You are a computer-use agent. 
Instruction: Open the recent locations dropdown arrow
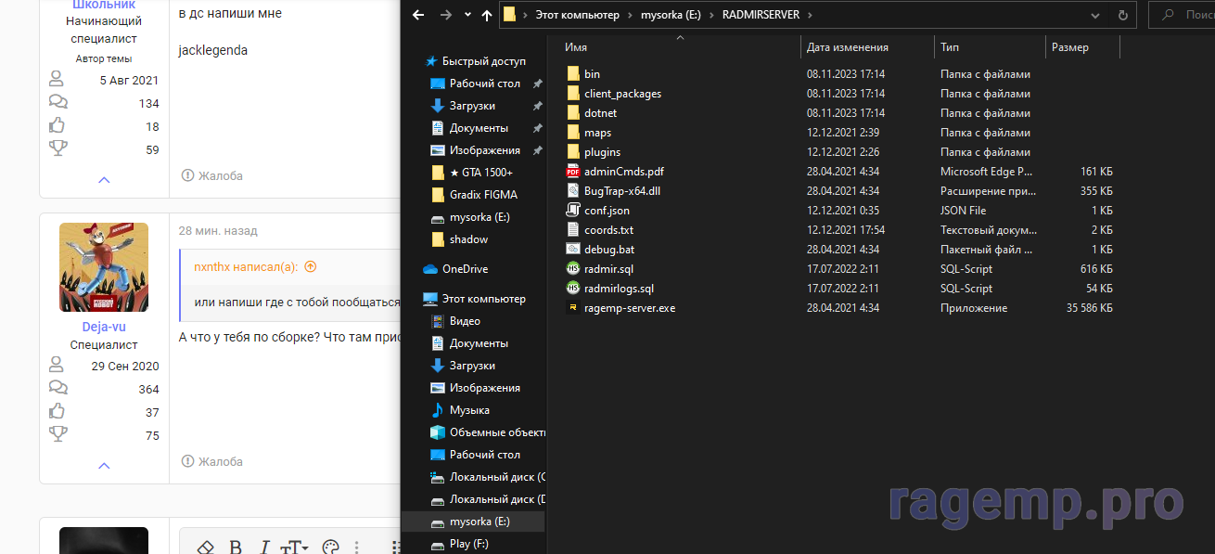pyautogui.click(x=467, y=16)
